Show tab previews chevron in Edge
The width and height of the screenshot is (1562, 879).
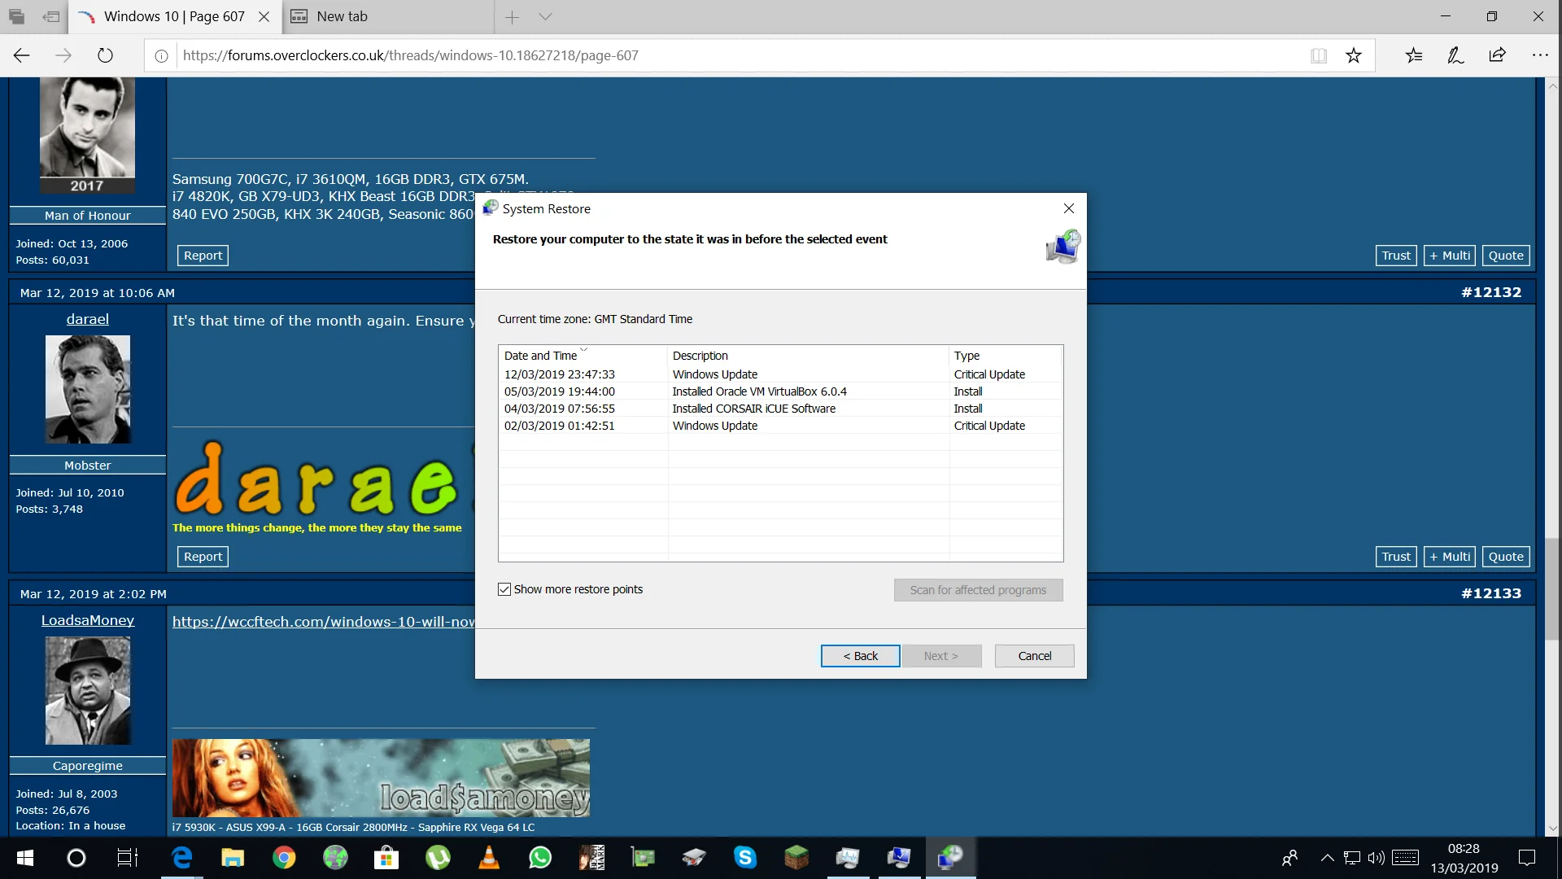(x=545, y=16)
